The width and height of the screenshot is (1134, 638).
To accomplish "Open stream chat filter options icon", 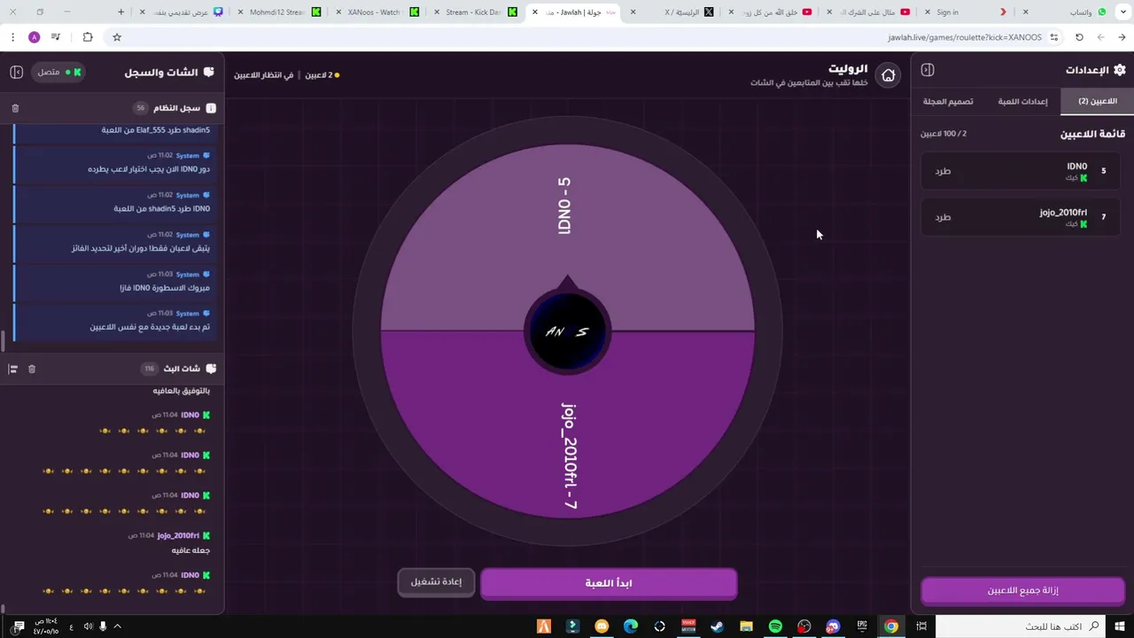I will (13, 369).
